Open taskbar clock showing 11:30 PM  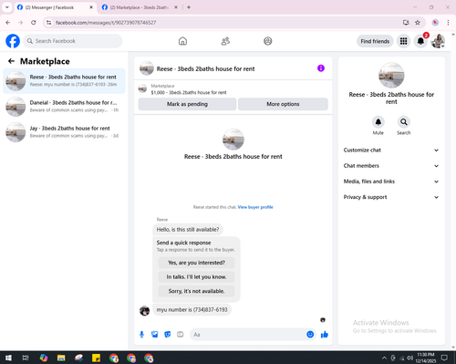click(x=425, y=358)
